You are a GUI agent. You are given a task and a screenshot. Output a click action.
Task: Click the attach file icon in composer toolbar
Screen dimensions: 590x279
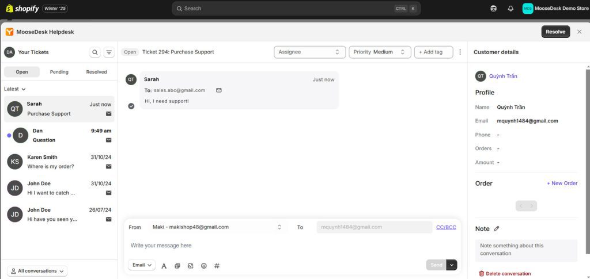177,266
